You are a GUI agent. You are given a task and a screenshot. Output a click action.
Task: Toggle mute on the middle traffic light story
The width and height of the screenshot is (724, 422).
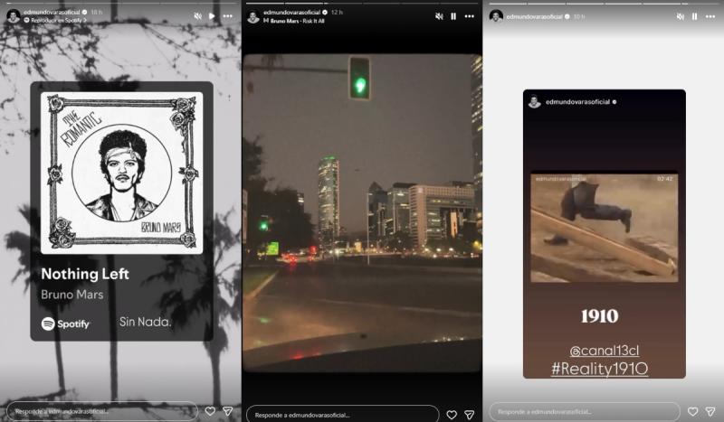pyautogui.click(x=439, y=15)
